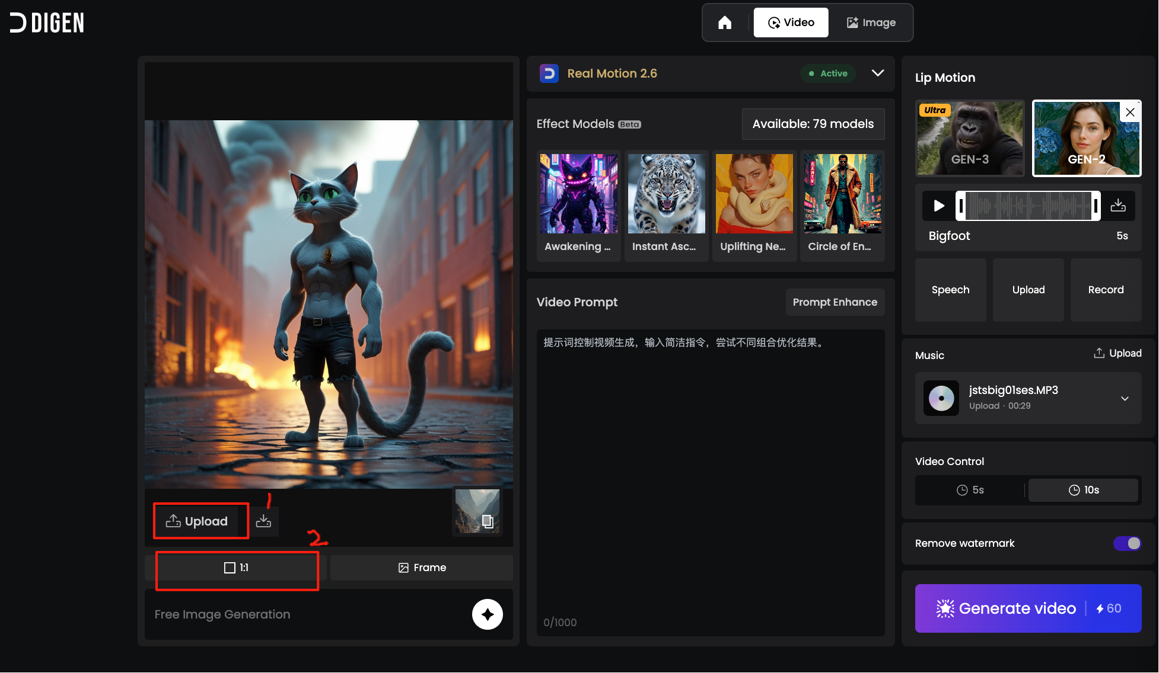
Task: Go to the Home icon tab
Action: (725, 23)
